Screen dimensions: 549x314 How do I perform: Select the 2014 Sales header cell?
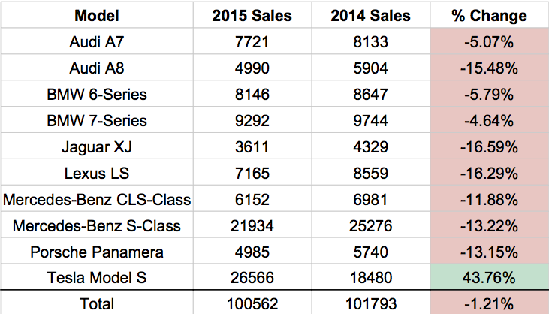point(371,15)
